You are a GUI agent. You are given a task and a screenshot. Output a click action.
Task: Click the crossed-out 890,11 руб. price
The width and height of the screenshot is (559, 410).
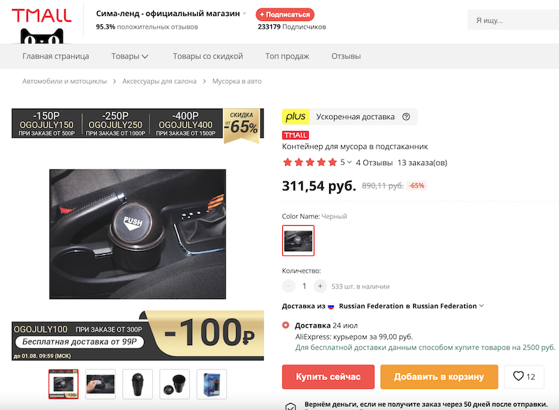point(382,185)
